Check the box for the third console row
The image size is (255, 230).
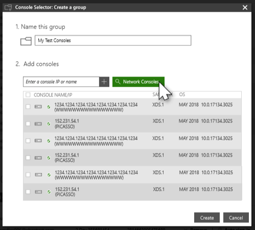[28, 141]
